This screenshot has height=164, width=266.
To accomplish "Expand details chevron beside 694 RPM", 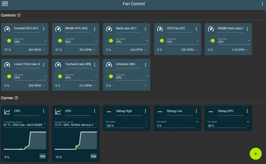I will coord(145,50).
